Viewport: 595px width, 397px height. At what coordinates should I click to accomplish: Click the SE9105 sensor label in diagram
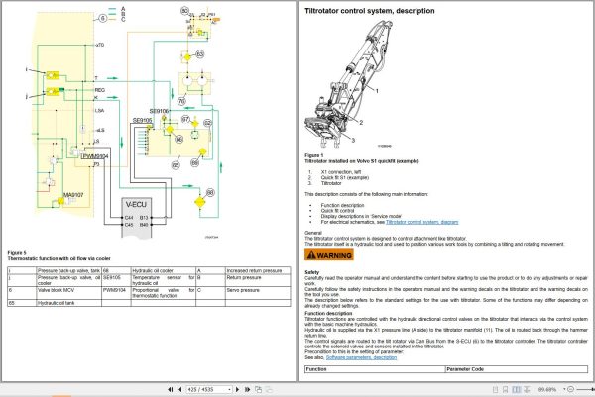click(x=142, y=120)
